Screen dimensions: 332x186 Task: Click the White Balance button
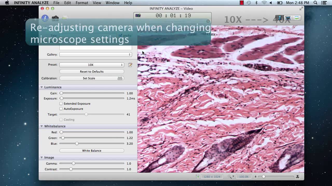coord(92,151)
